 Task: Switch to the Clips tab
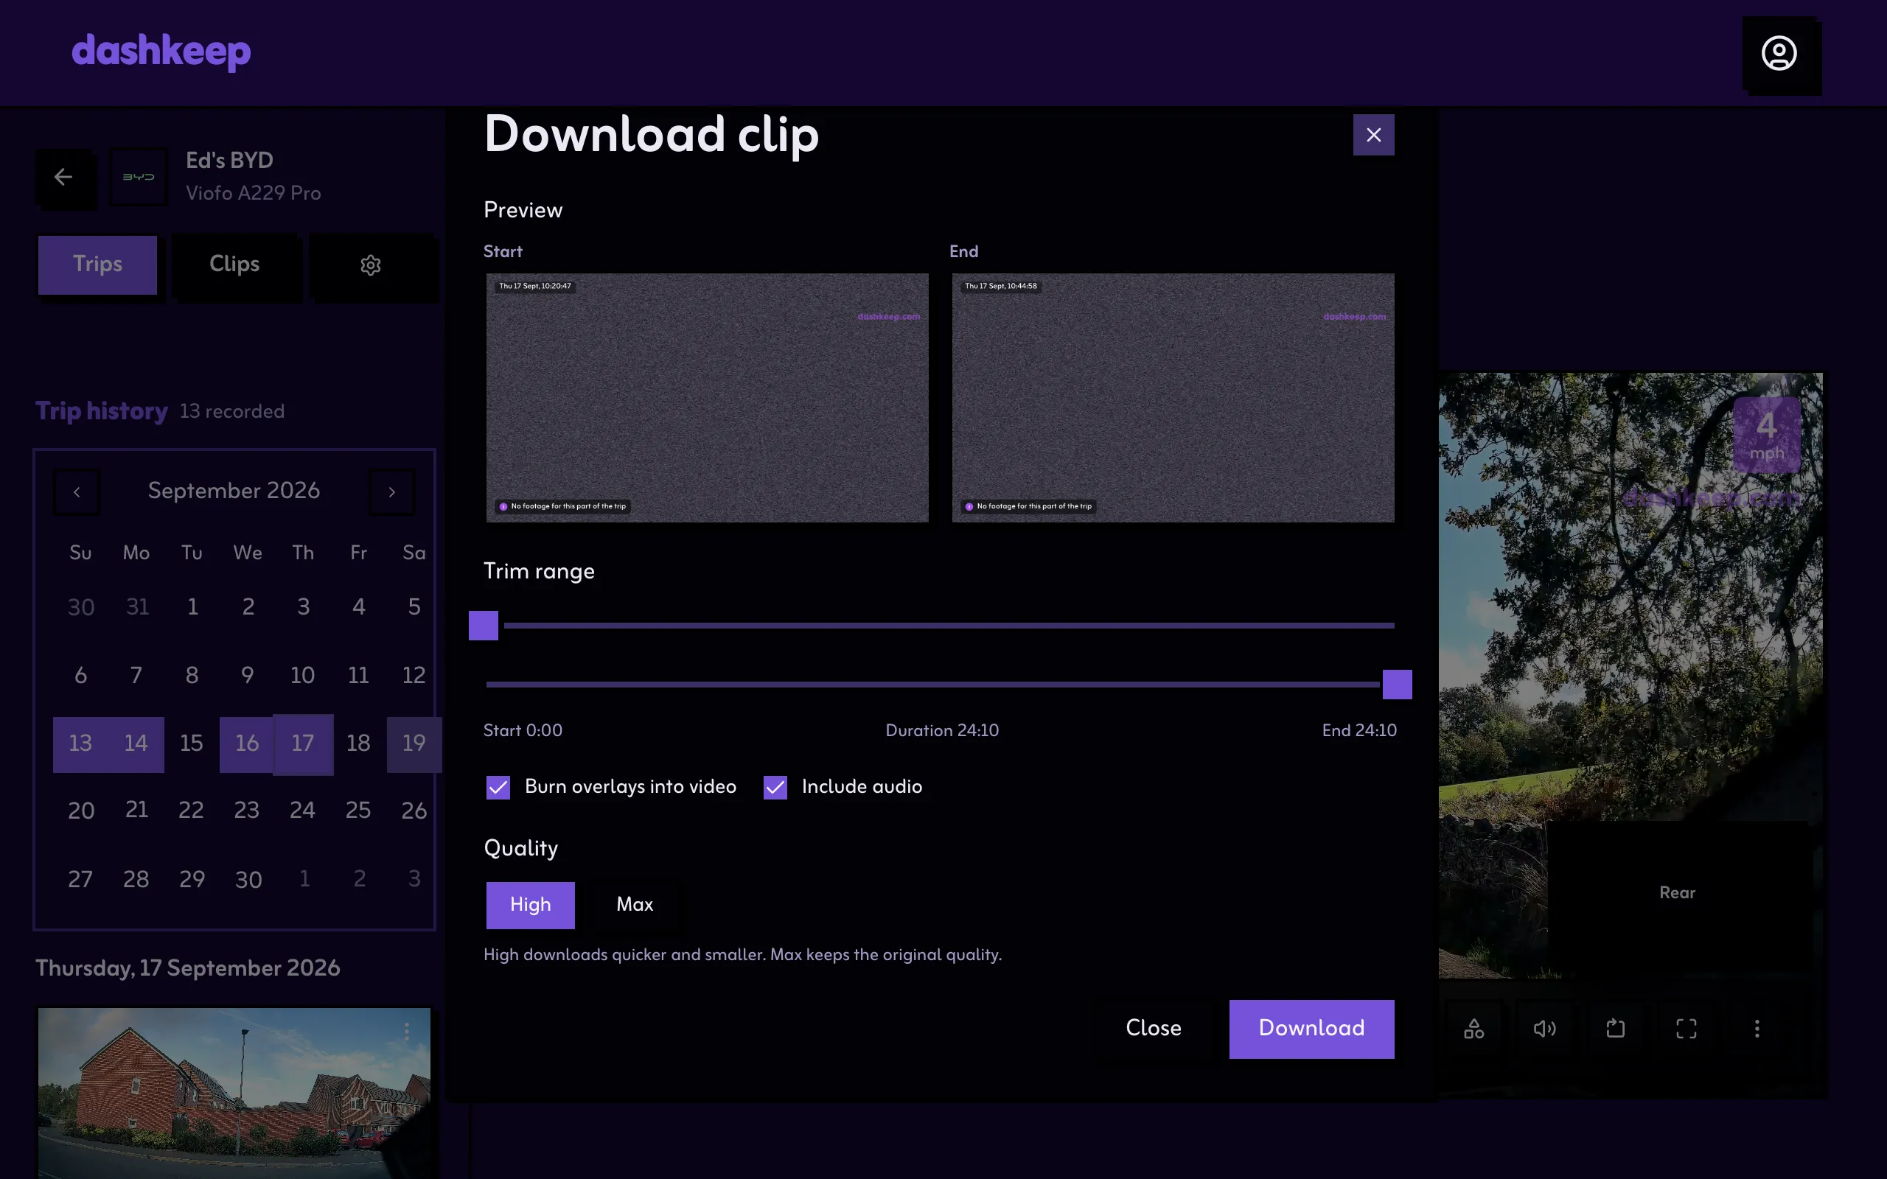[234, 265]
